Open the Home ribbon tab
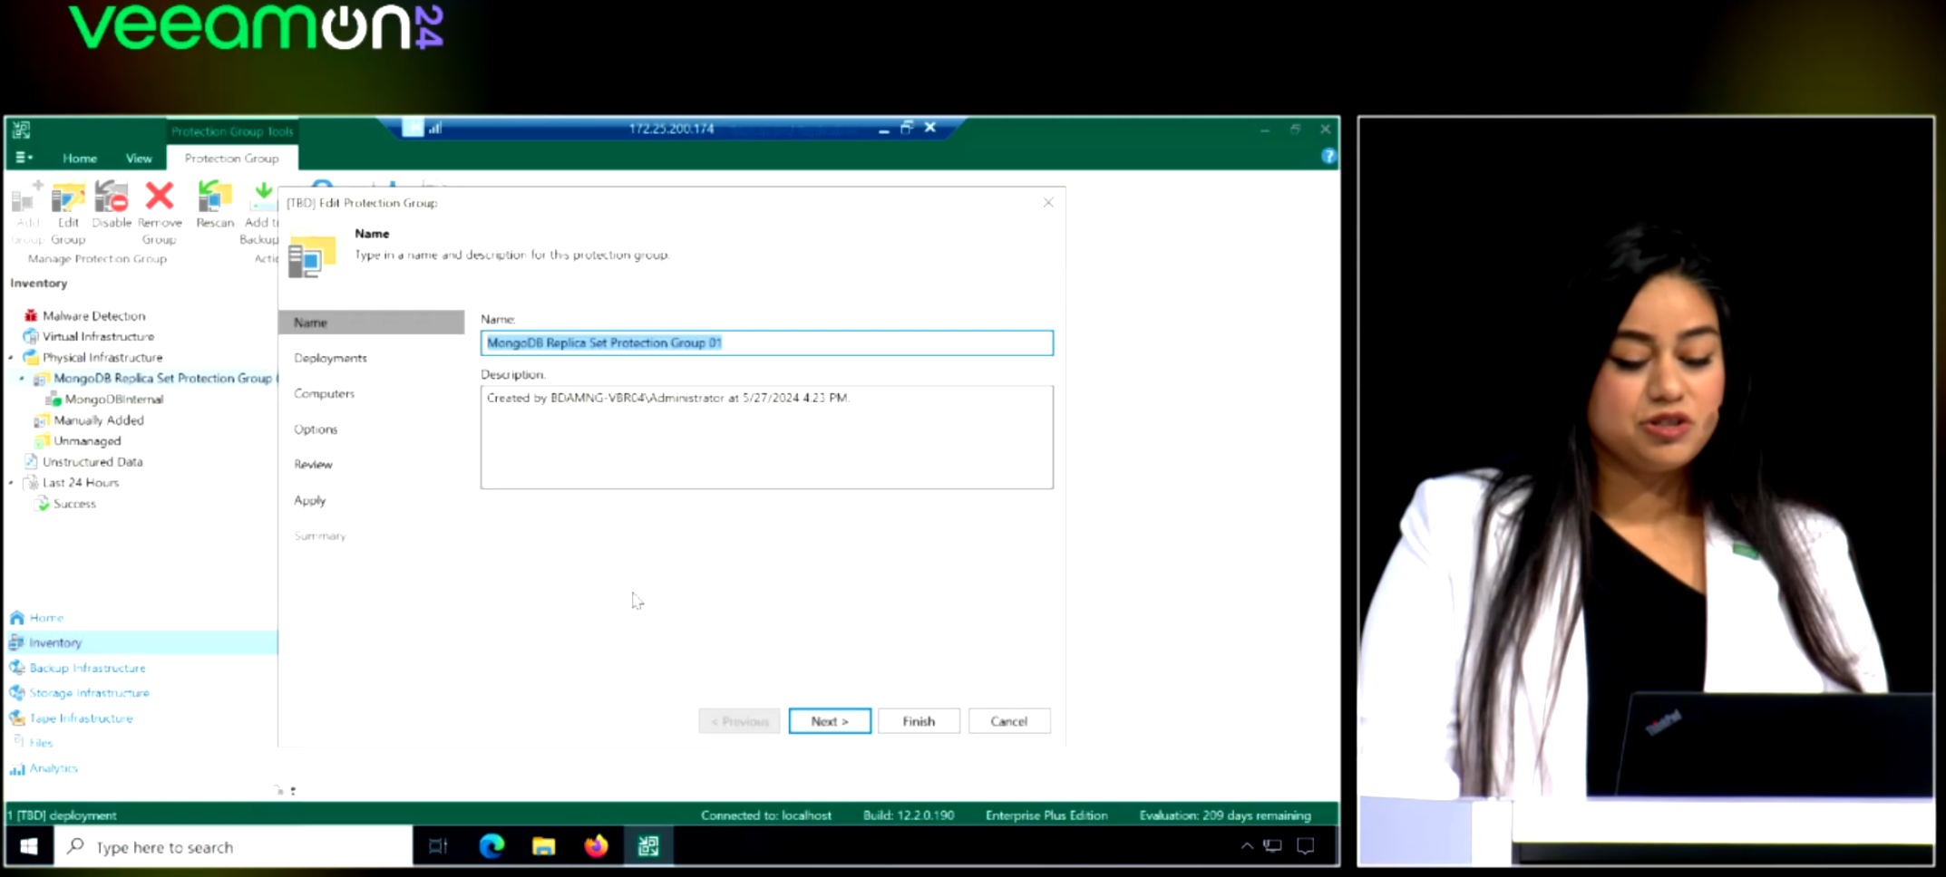The height and width of the screenshot is (877, 1946). point(80,158)
